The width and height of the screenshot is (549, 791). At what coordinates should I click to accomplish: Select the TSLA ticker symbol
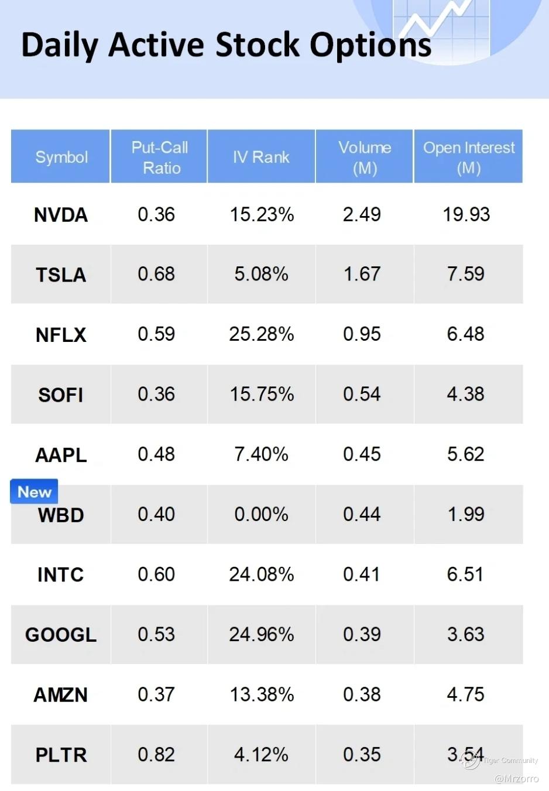(61, 275)
